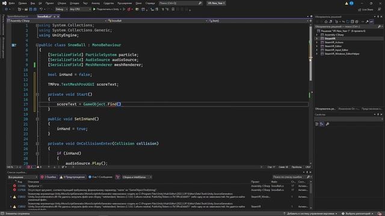Click the Solution Explorer search magnifier icon
This screenshot has width=385, height=216.
tap(379, 26)
